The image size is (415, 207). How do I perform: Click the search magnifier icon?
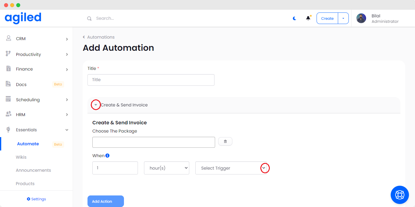tap(89, 19)
